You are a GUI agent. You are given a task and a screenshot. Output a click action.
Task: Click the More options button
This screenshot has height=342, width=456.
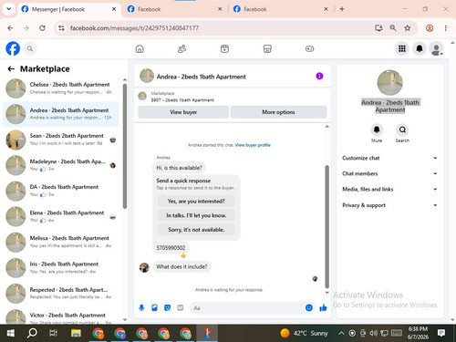pos(278,112)
